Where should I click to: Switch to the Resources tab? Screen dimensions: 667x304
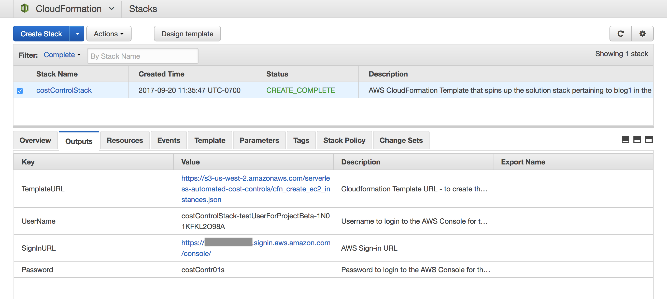click(125, 140)
